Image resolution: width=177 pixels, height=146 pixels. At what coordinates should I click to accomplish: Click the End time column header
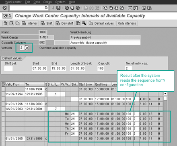pyautogui.click(x=103, y=84)
